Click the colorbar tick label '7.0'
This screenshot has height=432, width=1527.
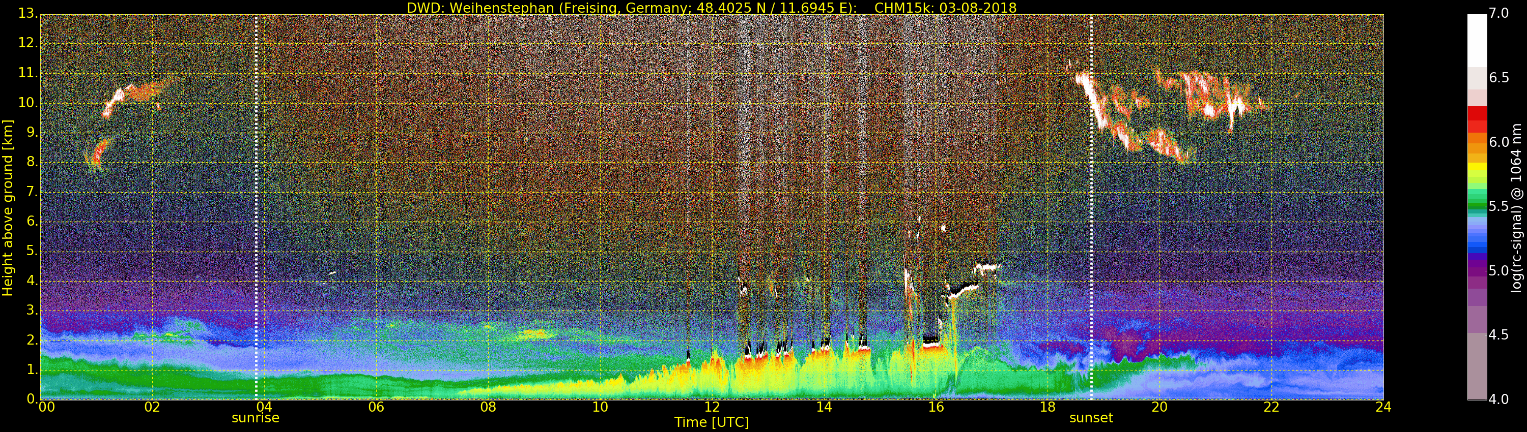click(x=1499, y=13)
